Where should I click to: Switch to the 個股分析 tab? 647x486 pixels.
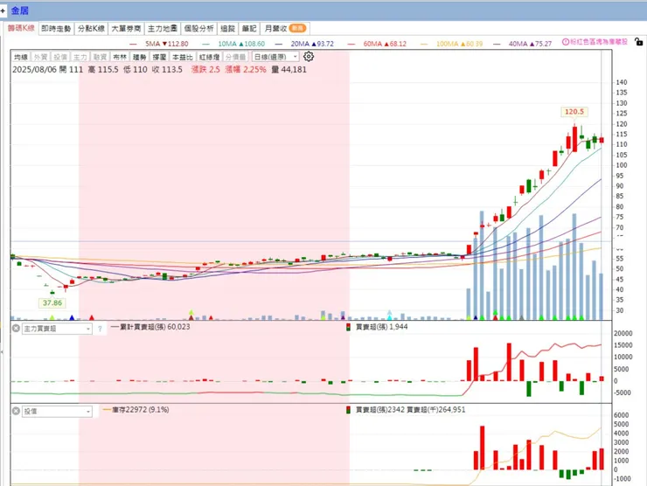pyautogui.click(x=198, y=29)
